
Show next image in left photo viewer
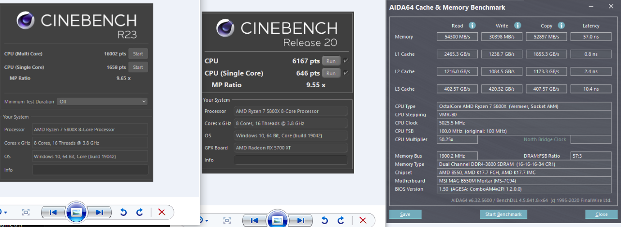point(99,212)
